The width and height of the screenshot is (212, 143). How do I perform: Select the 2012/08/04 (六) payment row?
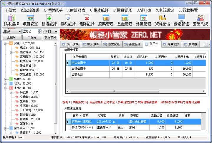click(133, 127)
